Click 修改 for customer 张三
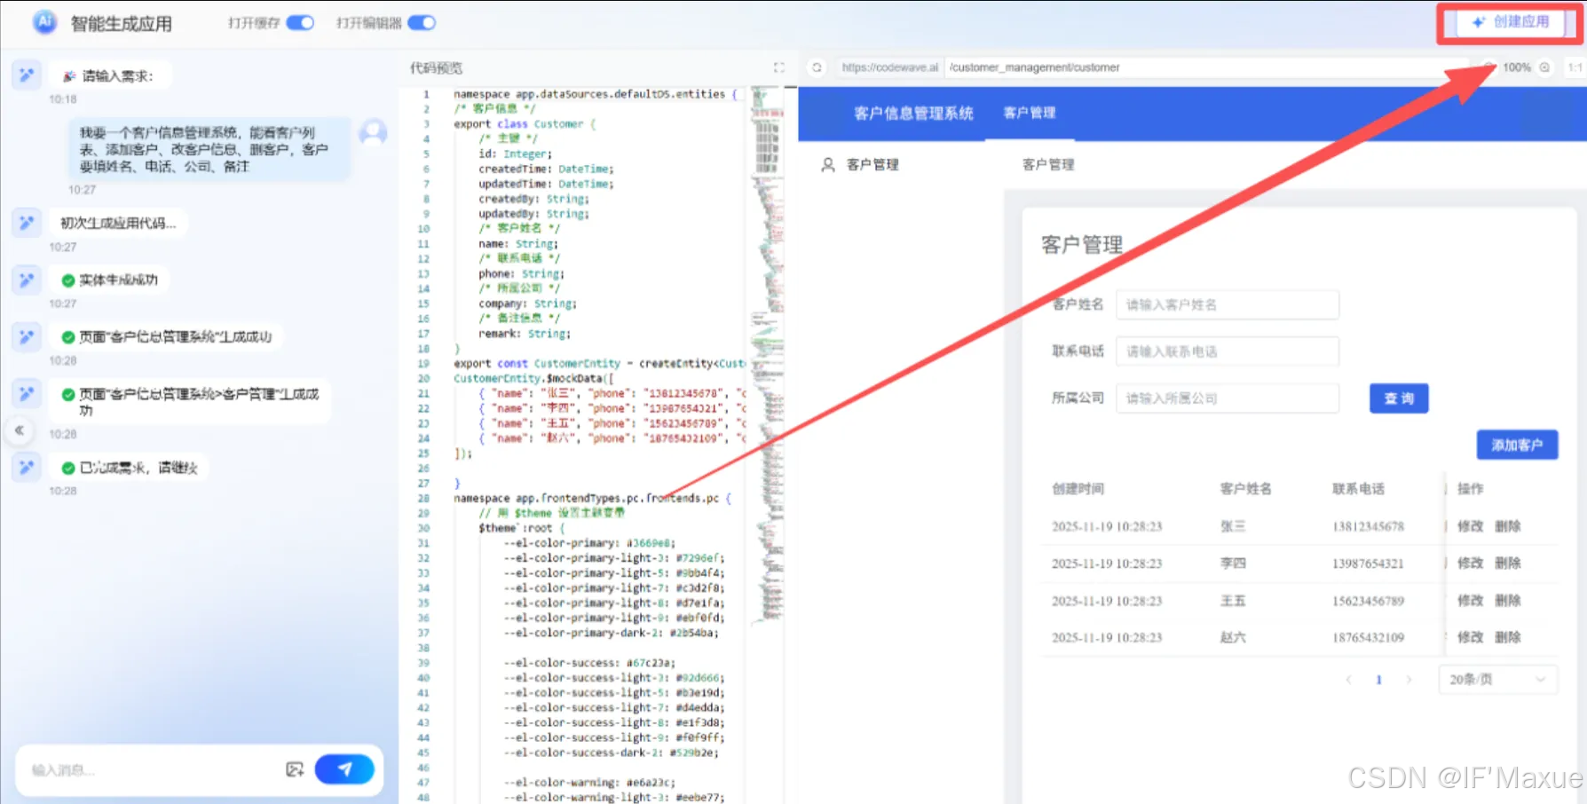This screenshot has width=1587, height=804. point(1470,526)
